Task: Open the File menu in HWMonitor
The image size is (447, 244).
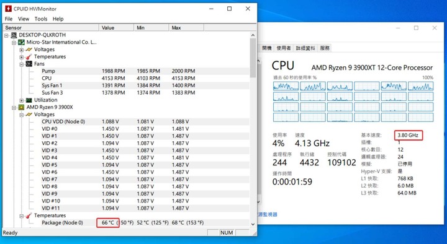Action: (9, 19)
